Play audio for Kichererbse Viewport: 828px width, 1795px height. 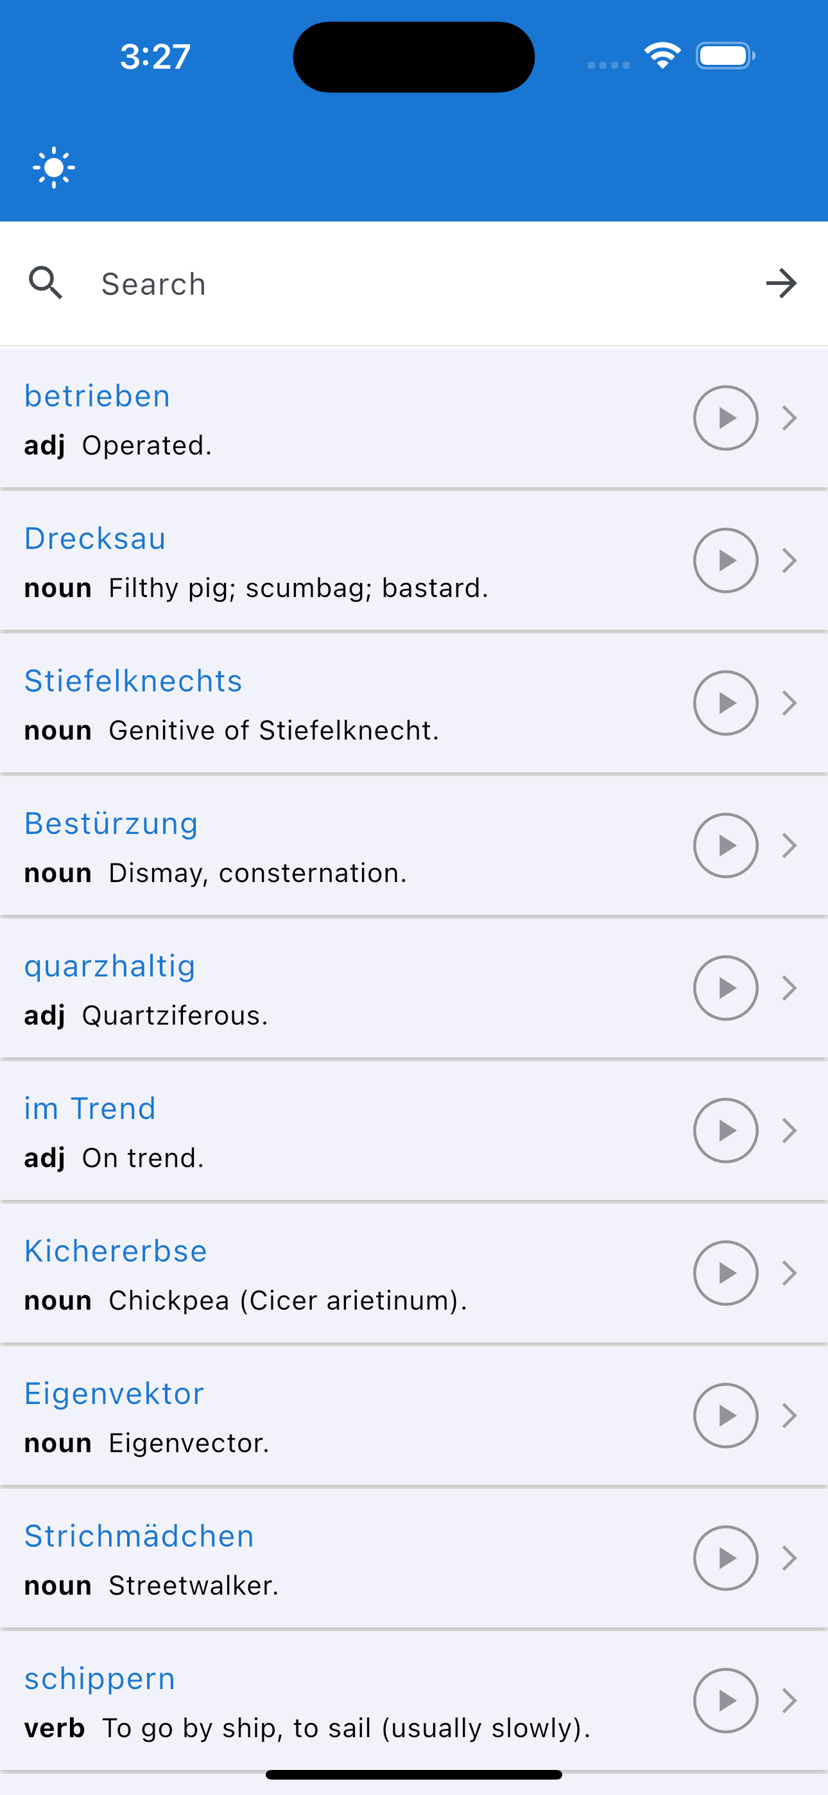(725, 1273)
